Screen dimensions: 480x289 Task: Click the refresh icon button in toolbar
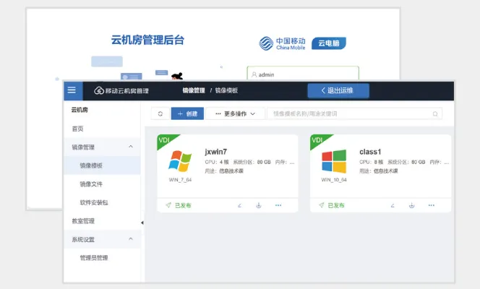click(160, 114)
